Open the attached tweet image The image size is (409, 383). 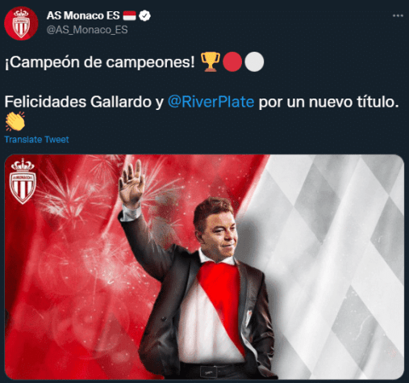(204, 267)
